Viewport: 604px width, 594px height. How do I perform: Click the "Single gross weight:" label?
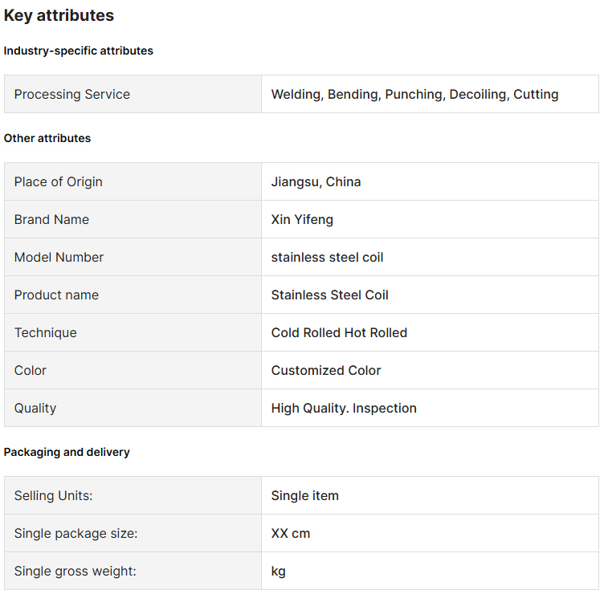[75, 571]
